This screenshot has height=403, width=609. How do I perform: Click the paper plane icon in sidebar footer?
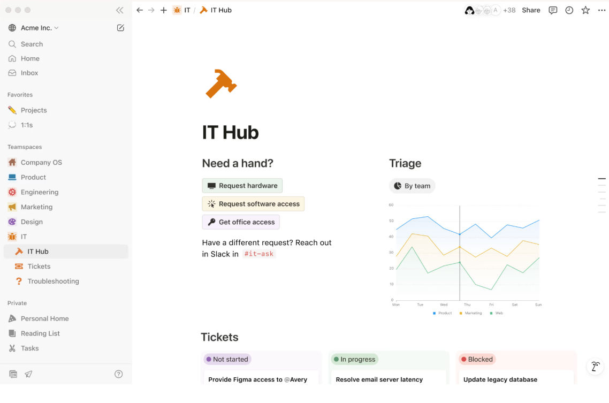coord(28,374)
